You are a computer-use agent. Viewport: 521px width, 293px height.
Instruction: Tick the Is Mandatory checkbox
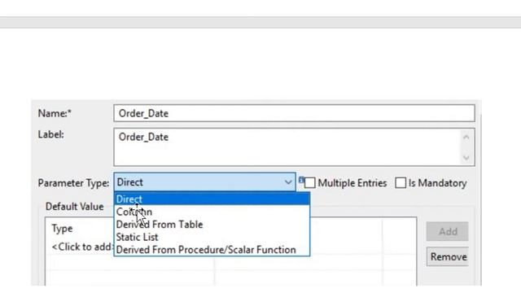[401, 183]
